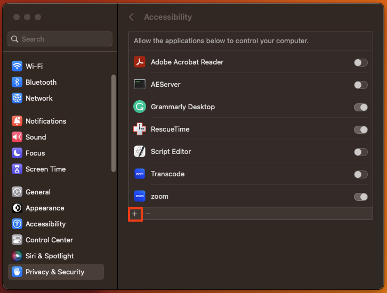Add an application with plus button
This screenshot has height=293, width=387.
click(x=135, y=214)
